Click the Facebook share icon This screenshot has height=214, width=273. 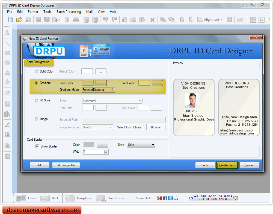pos(165,198)
